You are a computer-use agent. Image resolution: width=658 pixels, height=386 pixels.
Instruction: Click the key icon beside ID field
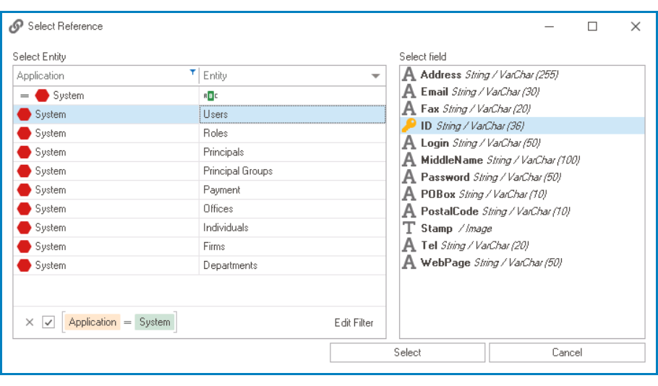coord(409,126)
